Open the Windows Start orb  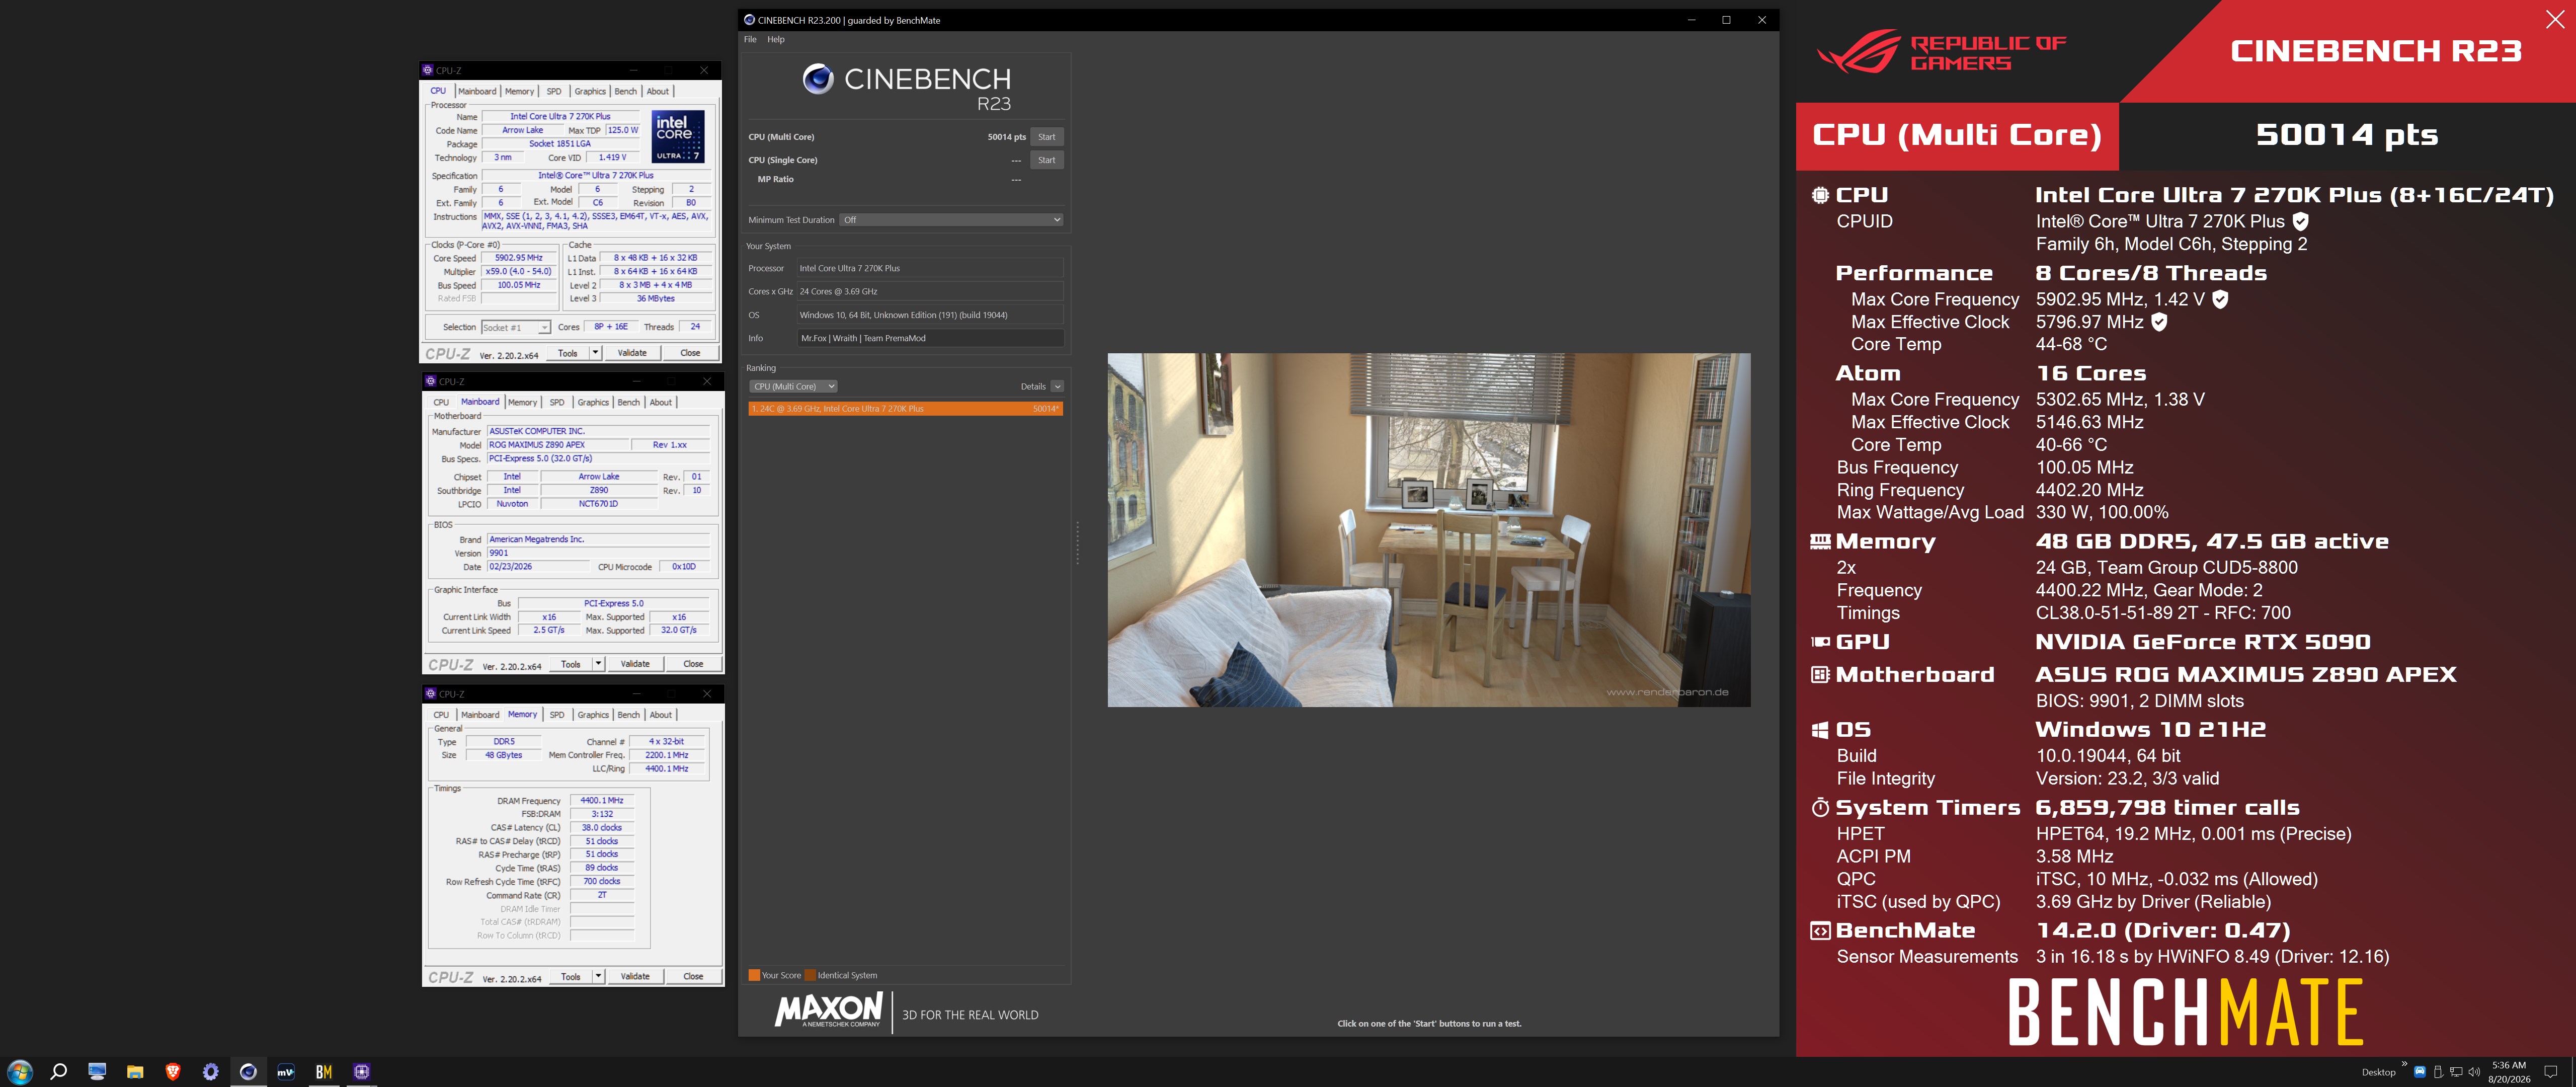click(19, 1072)
